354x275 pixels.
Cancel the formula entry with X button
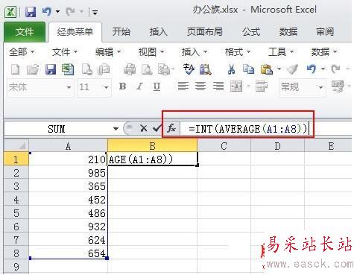point(143,128)
